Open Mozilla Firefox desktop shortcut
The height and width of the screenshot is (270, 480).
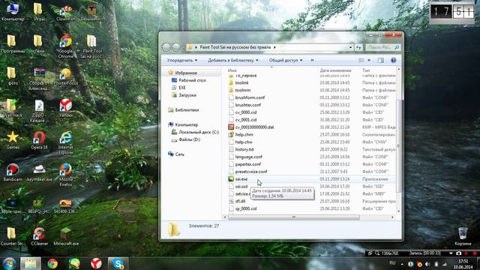[x=65, y=175]
